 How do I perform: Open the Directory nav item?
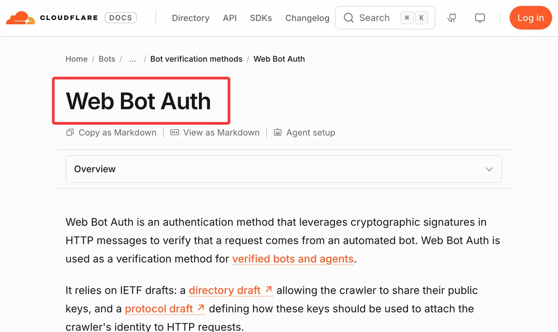[x=191, y=18]
